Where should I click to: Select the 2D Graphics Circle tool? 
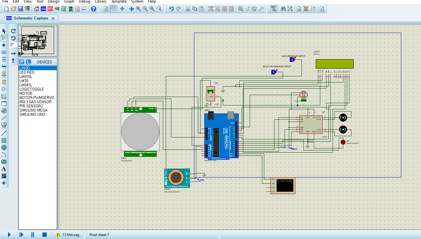pos(4,147)
